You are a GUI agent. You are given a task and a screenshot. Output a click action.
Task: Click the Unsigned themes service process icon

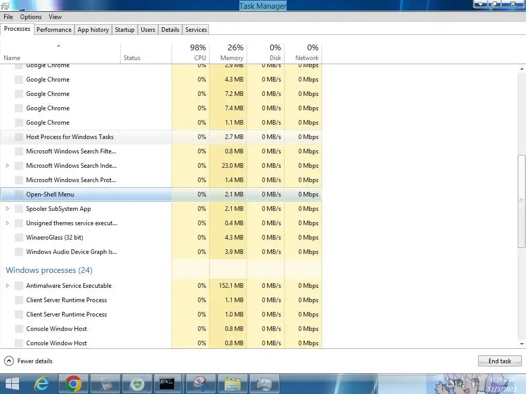click(19, 223)
